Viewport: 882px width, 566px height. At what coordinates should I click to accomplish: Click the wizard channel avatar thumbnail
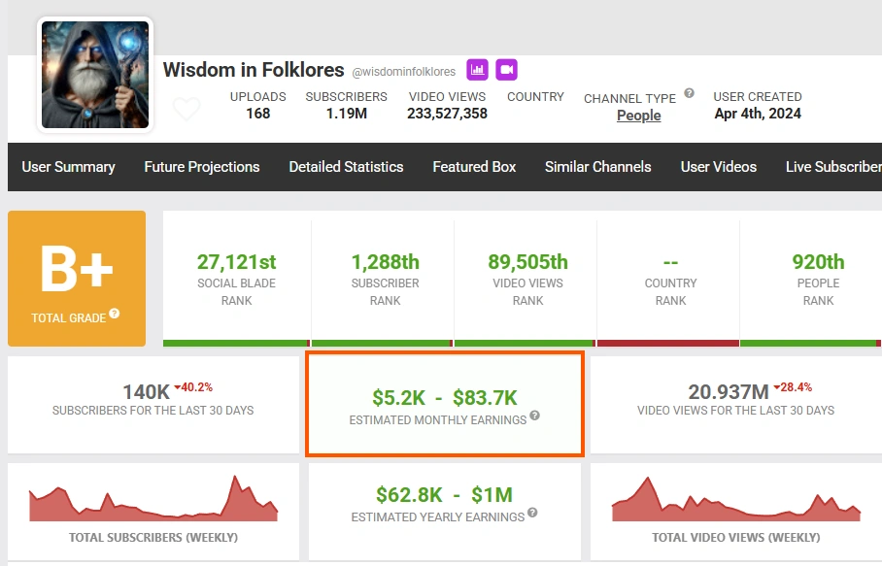95,75
